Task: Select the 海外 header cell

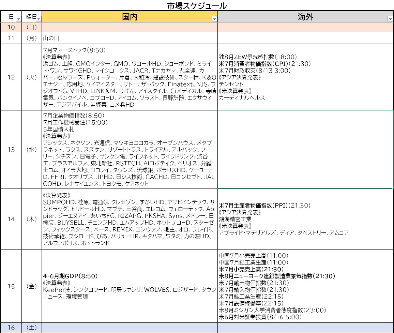Action: [x=305, y=17]
